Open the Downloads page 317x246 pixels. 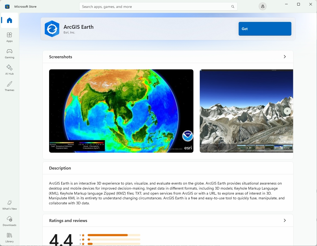(x=10, y=221)
